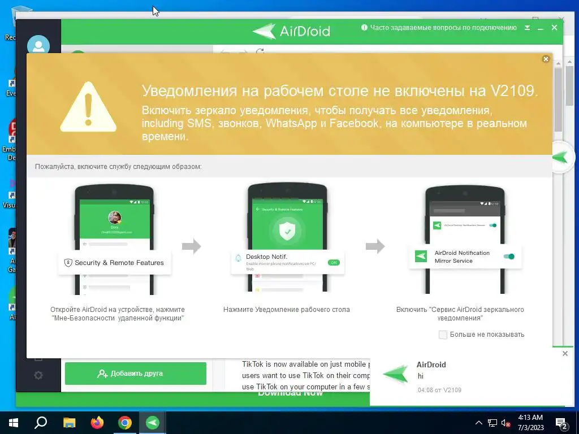Show hidden system tray icons

click(478, 423)
